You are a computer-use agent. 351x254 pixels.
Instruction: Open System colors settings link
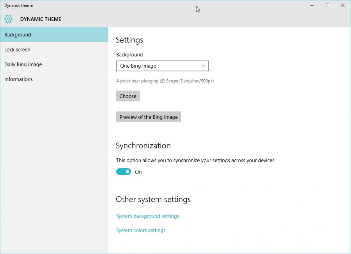click(x=141, y=230)
